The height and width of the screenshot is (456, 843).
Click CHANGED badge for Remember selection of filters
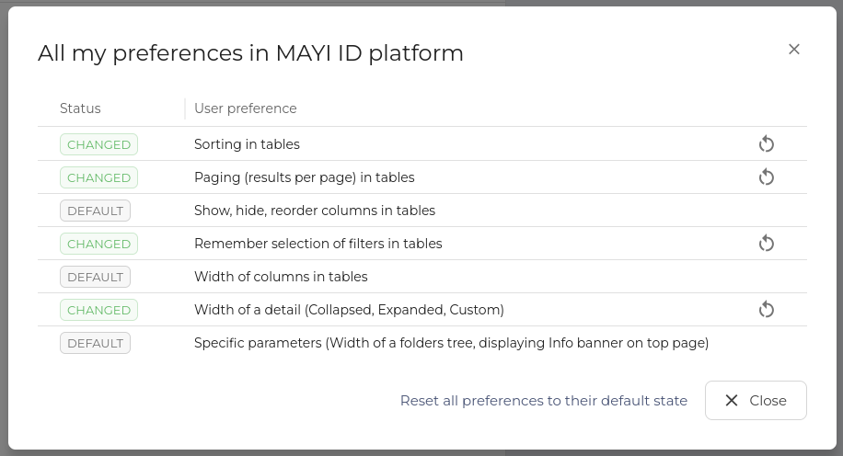(98, 244)
